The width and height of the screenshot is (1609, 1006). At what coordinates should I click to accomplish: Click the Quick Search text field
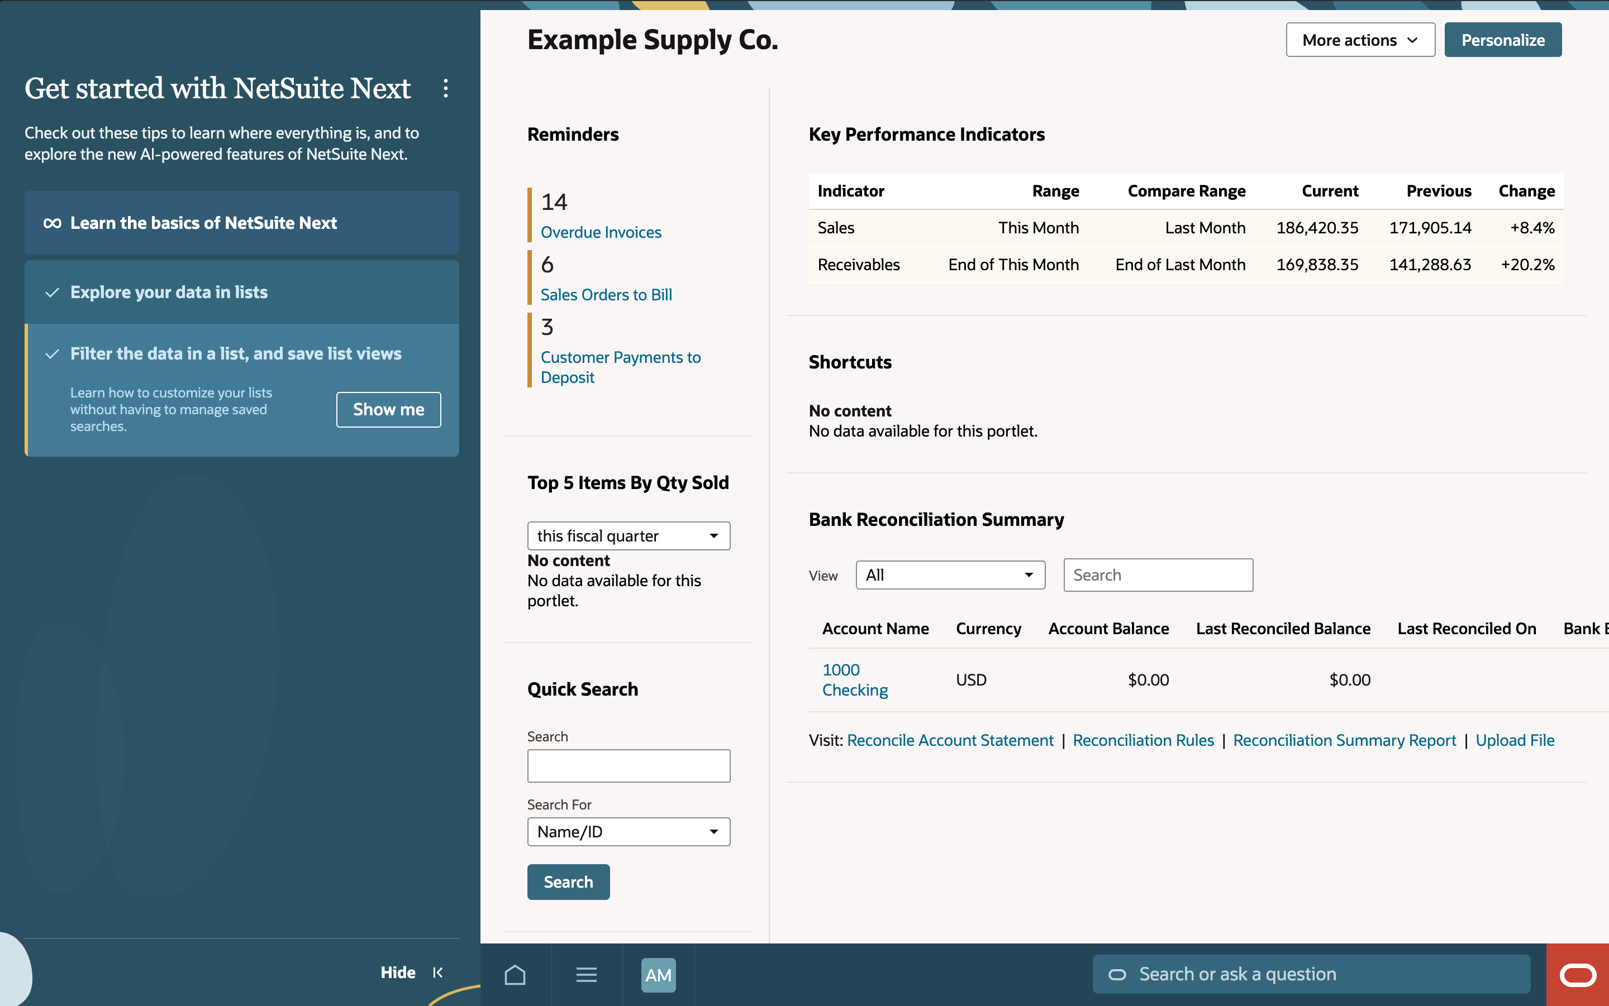tap(629, 766)
